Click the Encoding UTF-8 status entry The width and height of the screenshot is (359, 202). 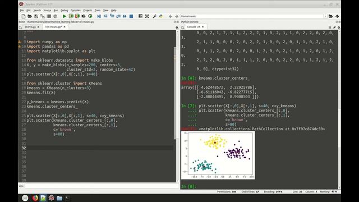(x=273, y=192)
